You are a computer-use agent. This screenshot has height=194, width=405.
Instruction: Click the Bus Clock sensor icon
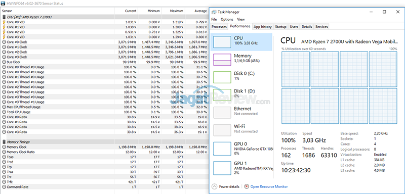pyautogui.click(x=4, y=62)
